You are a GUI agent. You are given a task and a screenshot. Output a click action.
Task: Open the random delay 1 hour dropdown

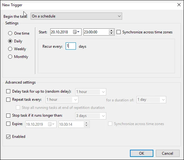pos(91,92)
